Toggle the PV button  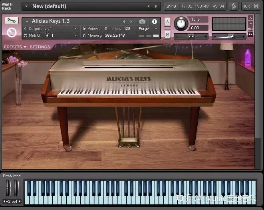click(x=250, y=34)
